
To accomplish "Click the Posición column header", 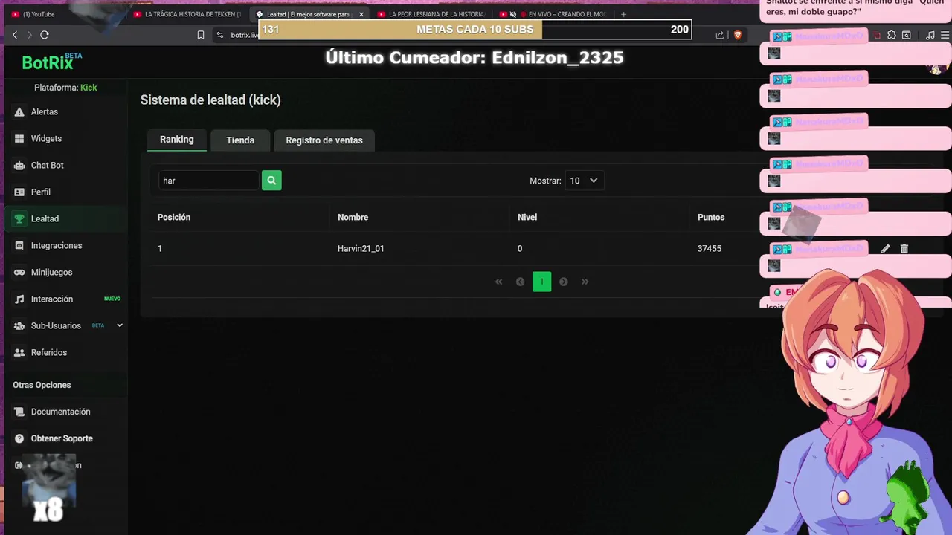I will [x=174, y=217].
